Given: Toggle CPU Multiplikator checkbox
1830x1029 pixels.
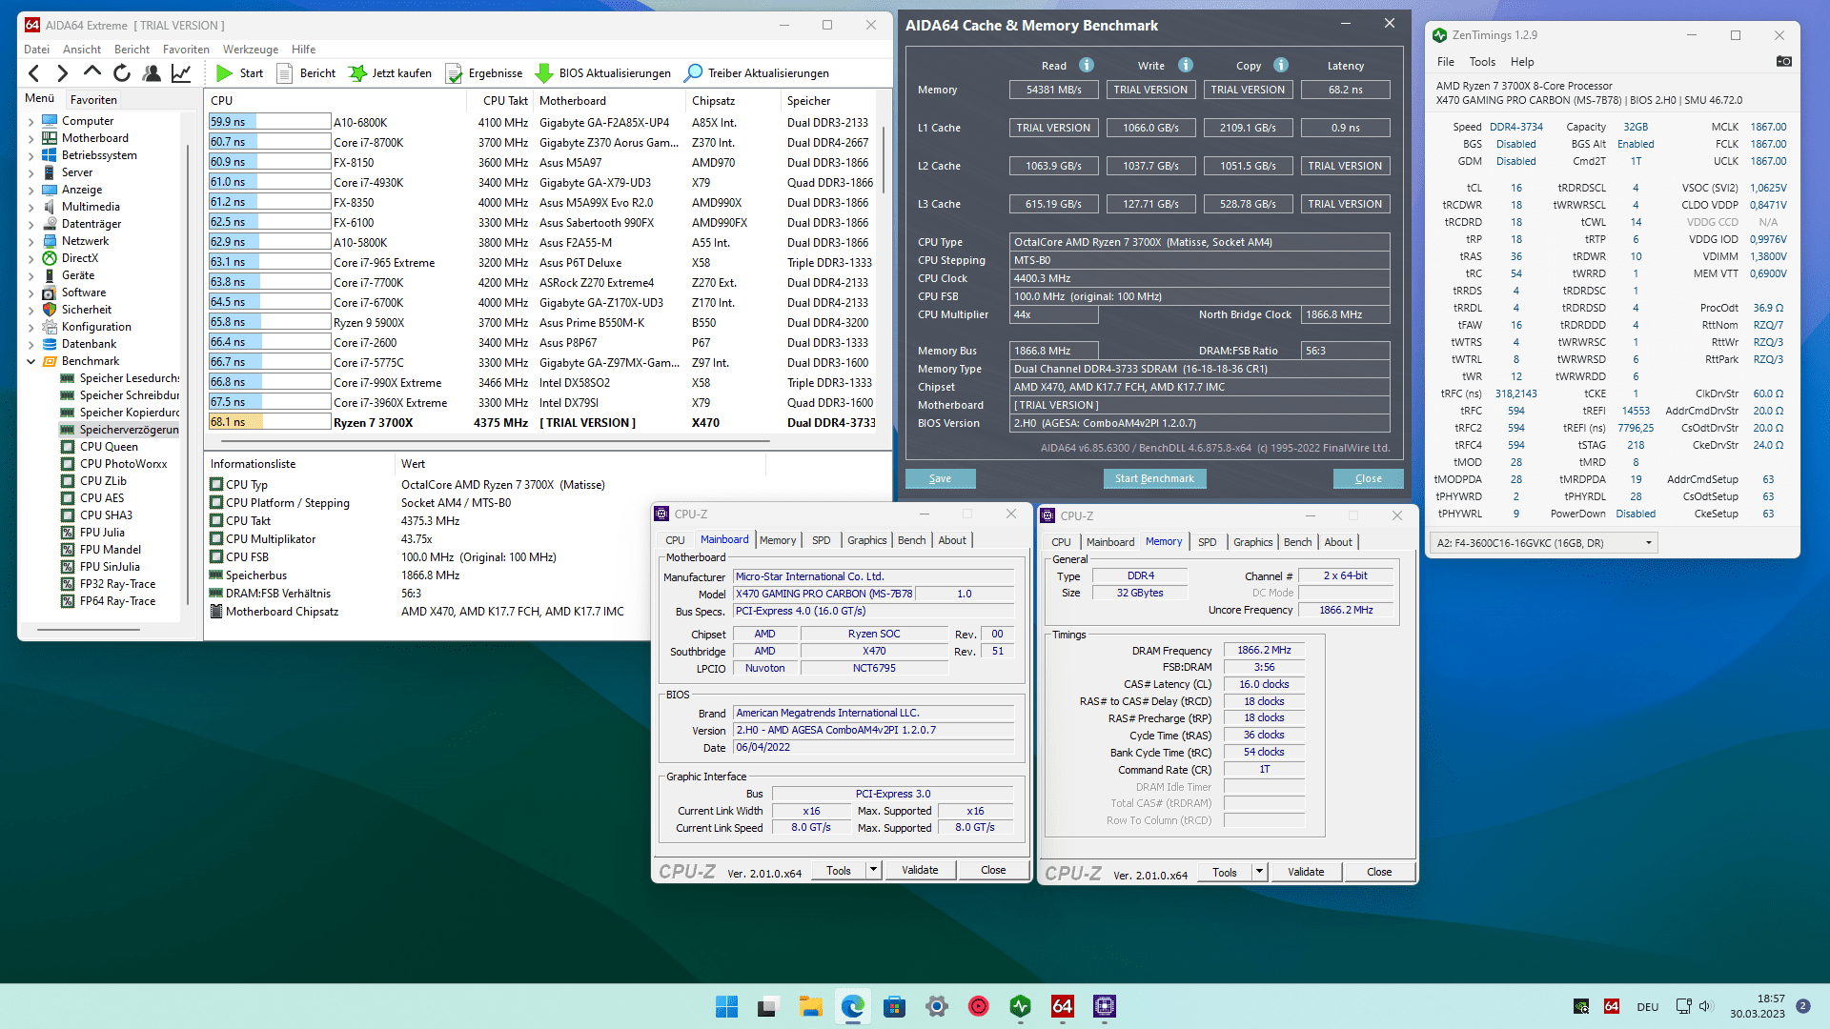Looking at the screenshot, I should [216, 538].
